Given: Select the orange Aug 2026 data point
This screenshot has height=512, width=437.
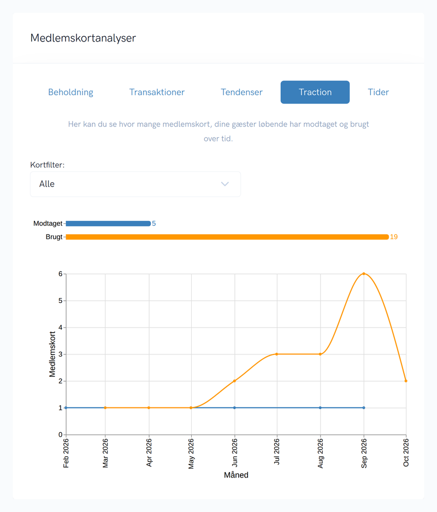Looking at the screenshot, I should click(320, 354).
